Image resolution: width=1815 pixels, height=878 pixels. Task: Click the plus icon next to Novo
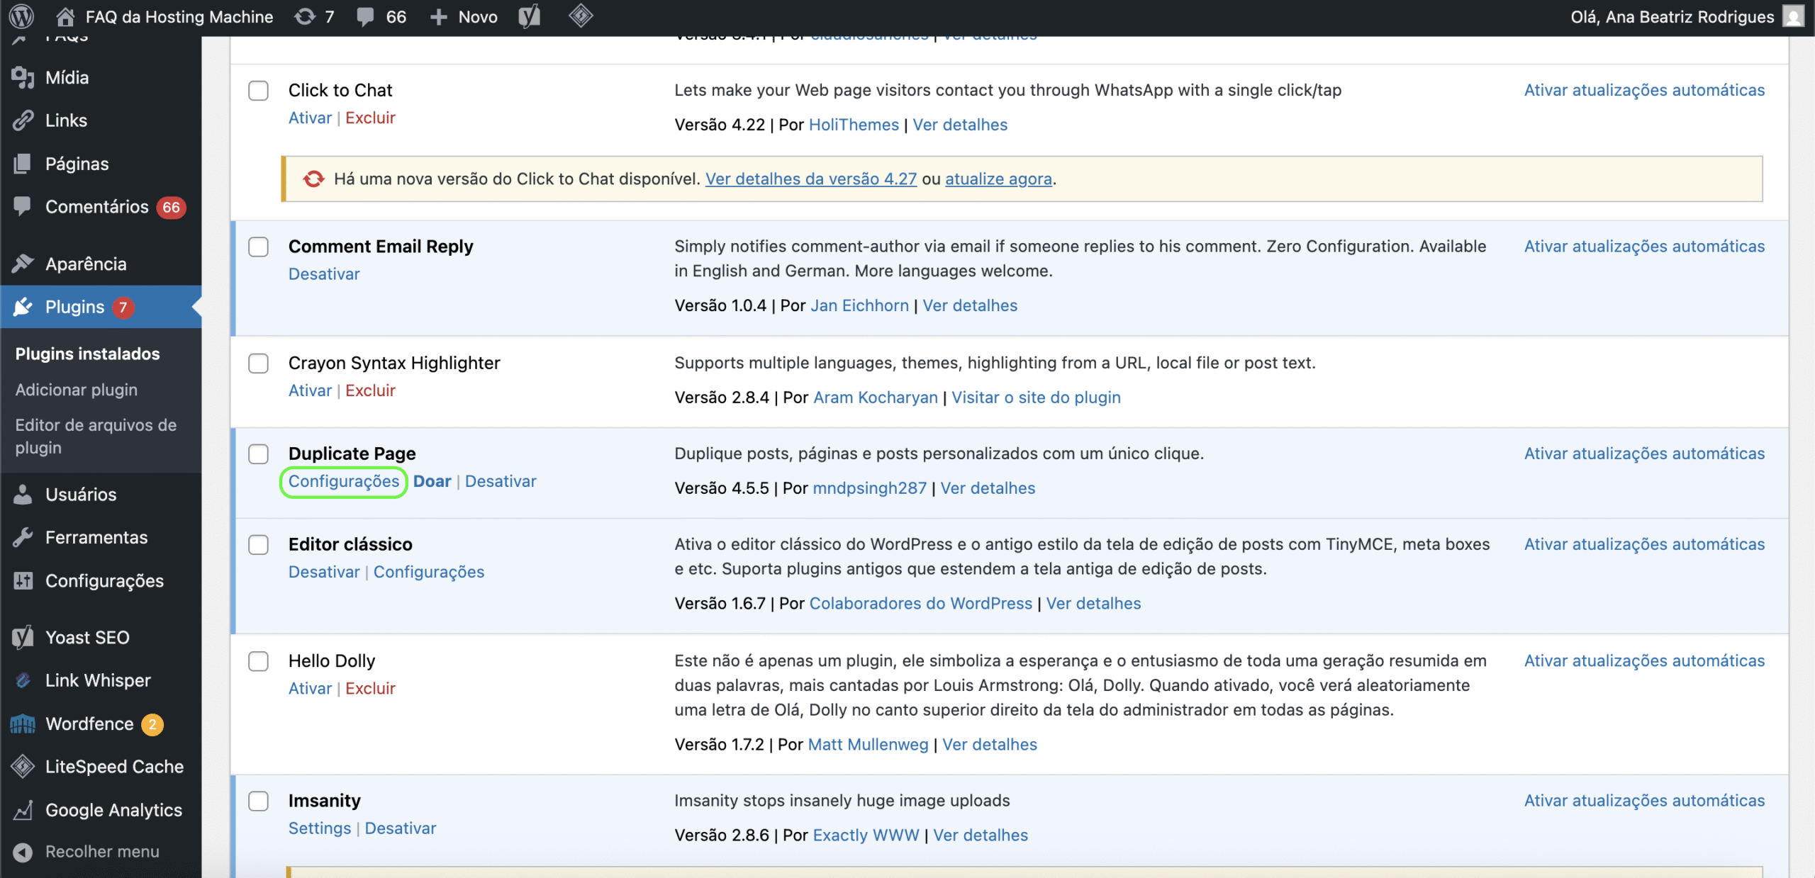[x=439, y=17]
